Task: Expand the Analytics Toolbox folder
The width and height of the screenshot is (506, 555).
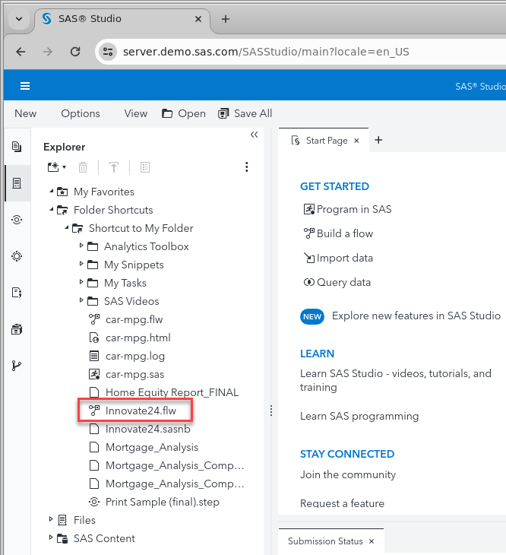Action: pos(82,246)
